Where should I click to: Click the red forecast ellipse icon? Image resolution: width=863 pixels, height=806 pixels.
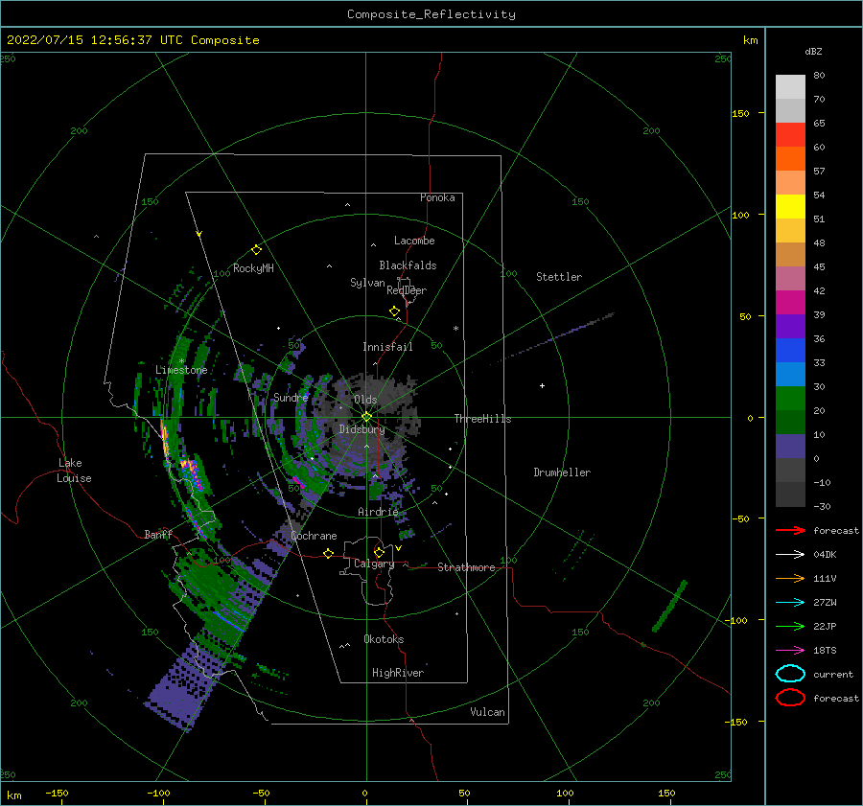pyautogui.click(x=790, y=698)
